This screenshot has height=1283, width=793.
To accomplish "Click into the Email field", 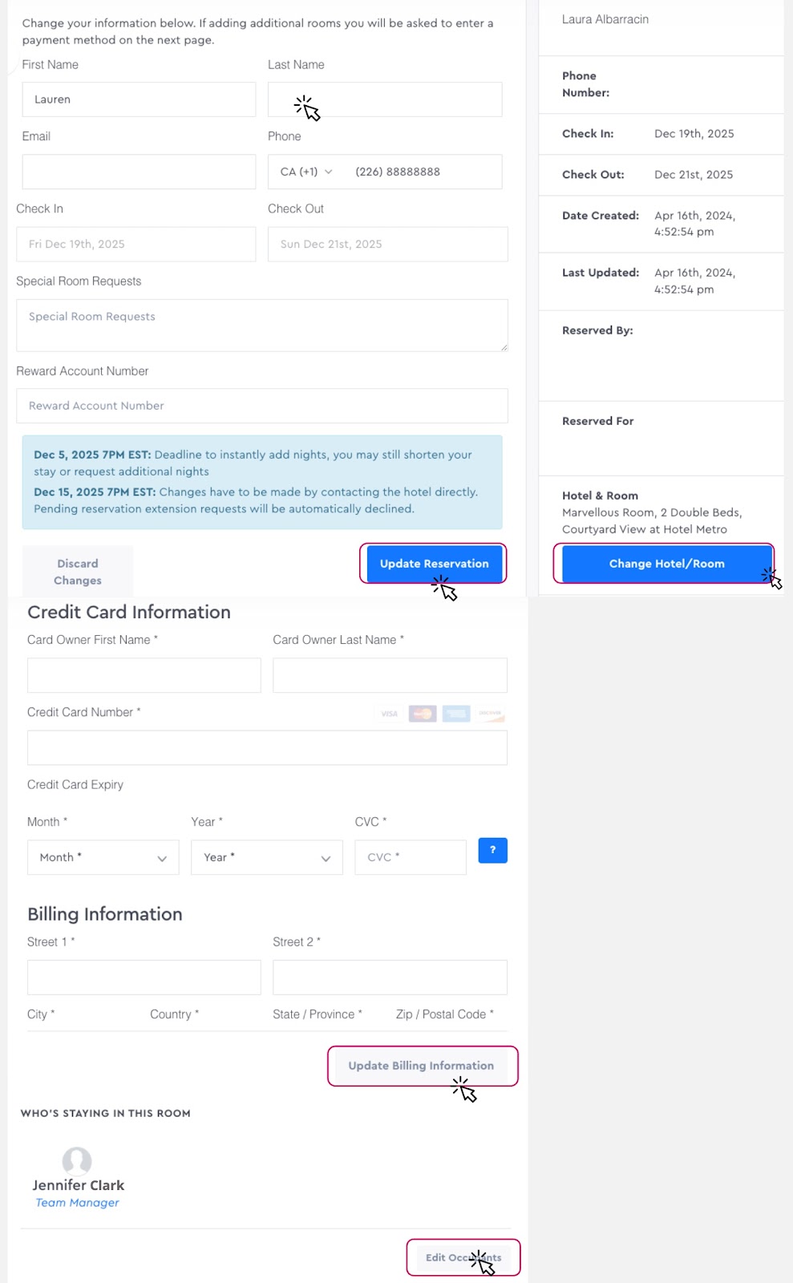I will tap(139, 172).
